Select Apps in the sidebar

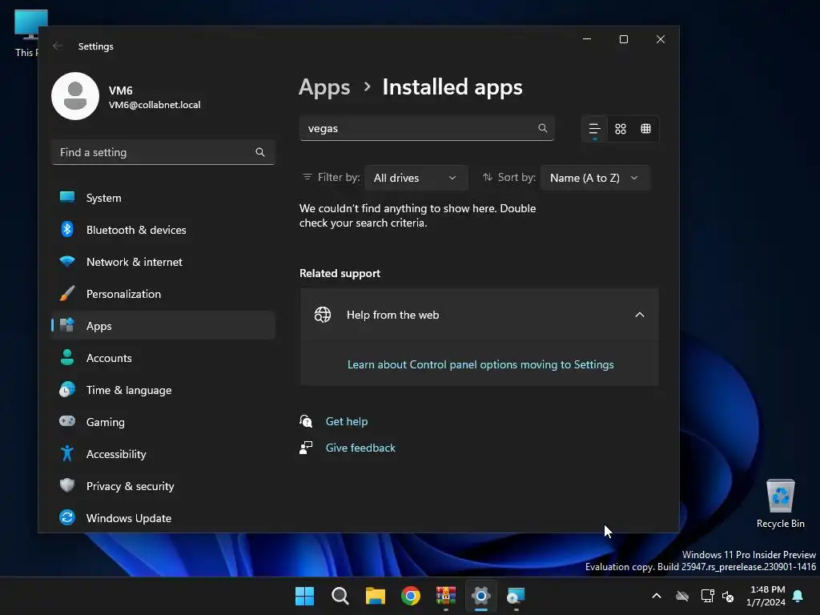tap(163, 326)
